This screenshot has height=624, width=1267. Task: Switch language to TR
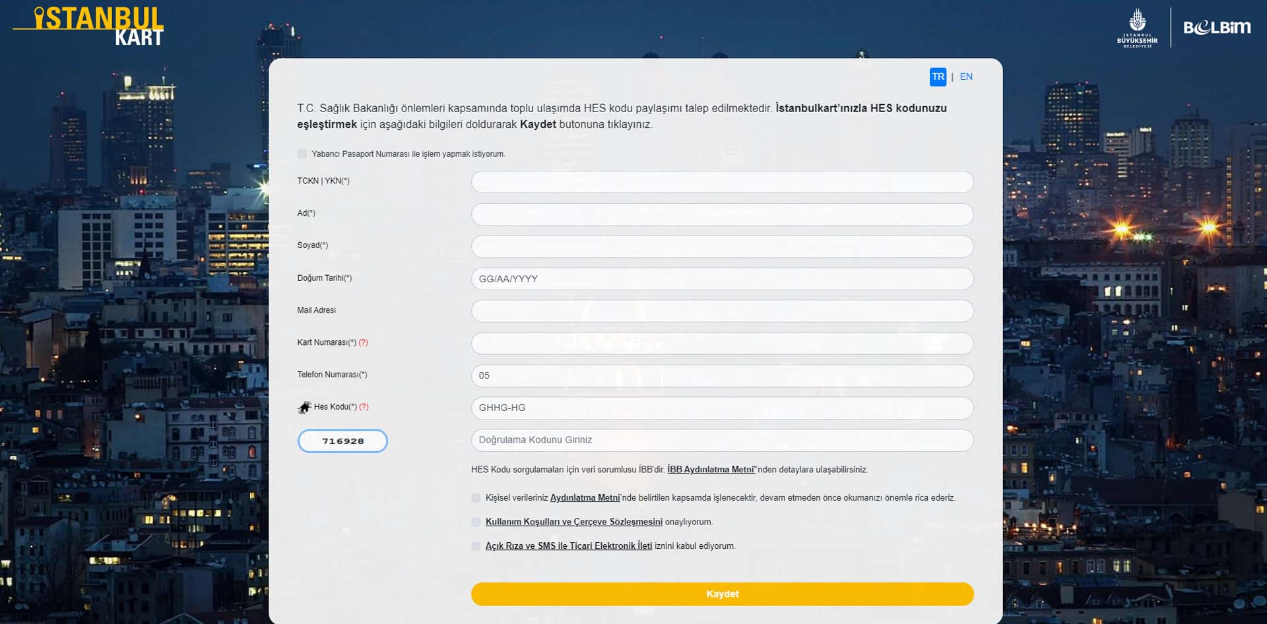pos(938,77)
